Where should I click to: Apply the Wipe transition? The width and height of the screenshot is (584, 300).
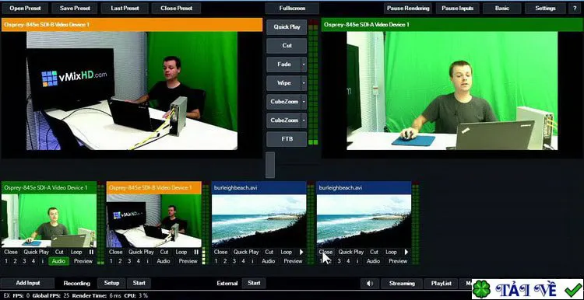[x=283, y=83]
